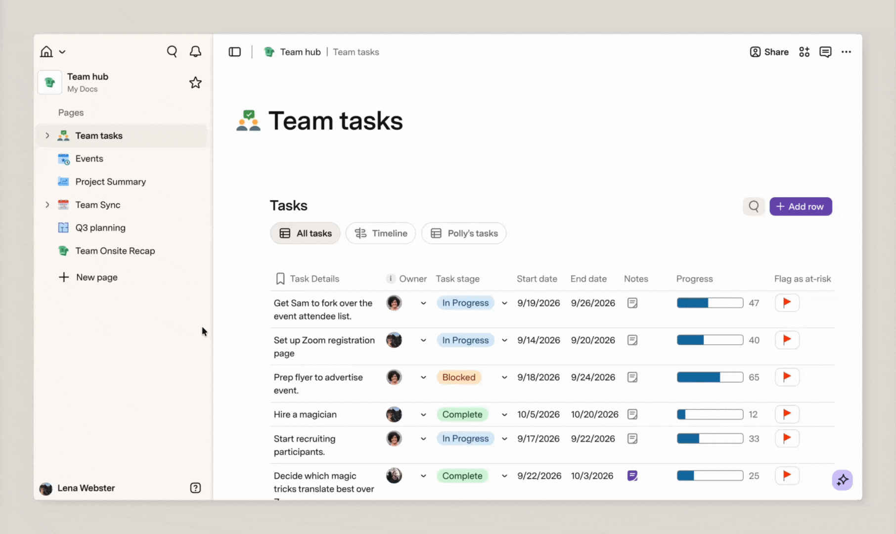
Task: Open owner dropdown for Hire a magician
Action: coord(423,414)
